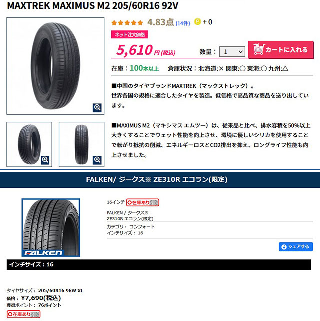Click the main MAXTREK tire image
320x321 pixels.
55,66
